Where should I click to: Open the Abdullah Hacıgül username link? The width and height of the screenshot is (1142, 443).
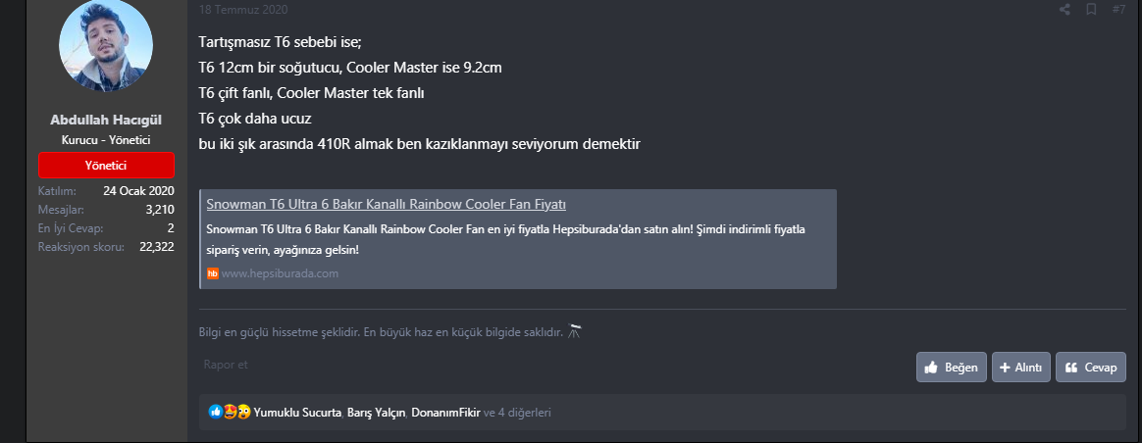(x=106, y=120)
